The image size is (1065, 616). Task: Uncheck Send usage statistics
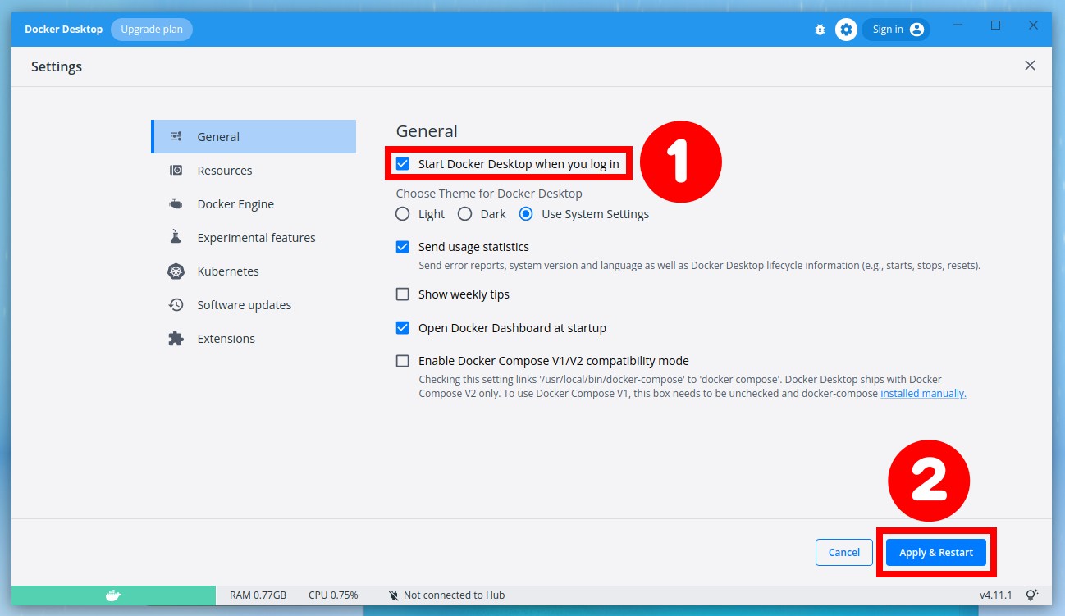click(x=403, y=247)
